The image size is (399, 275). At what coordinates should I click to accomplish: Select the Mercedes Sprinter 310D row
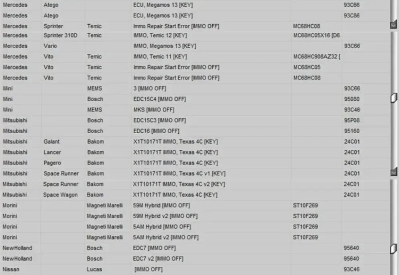point(195,36)
